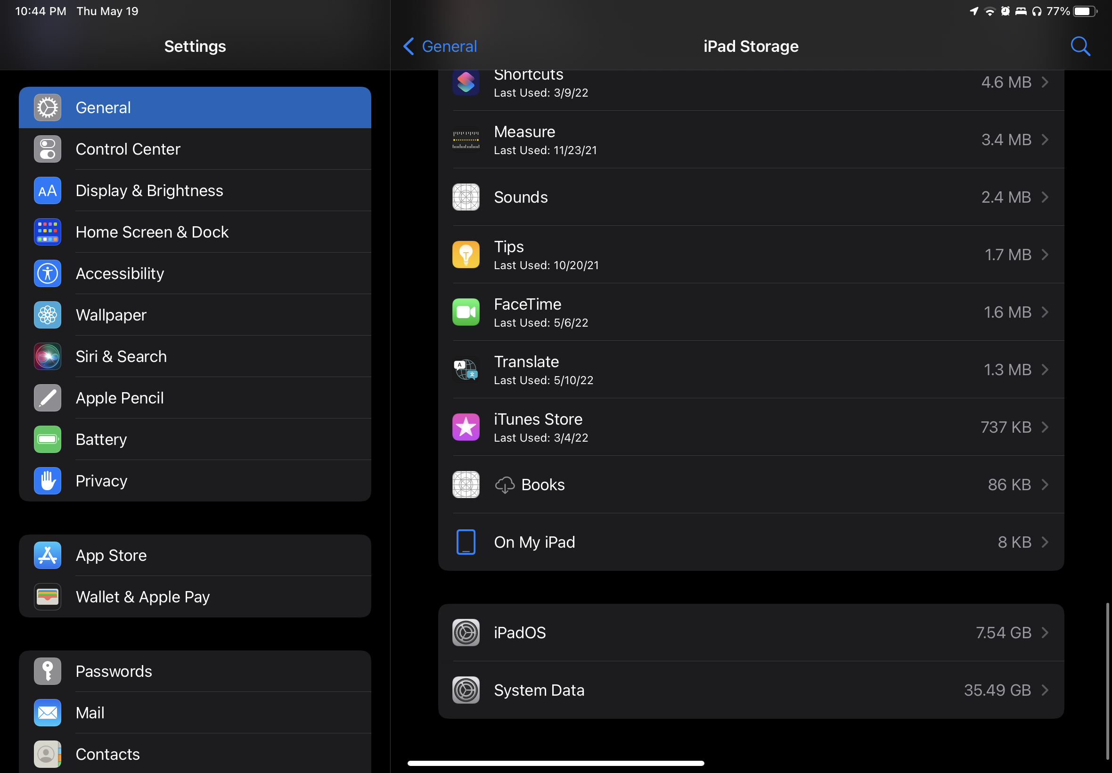Tap the search magnifier icon
This screenshot has height=773, width=1112.
1080,47
